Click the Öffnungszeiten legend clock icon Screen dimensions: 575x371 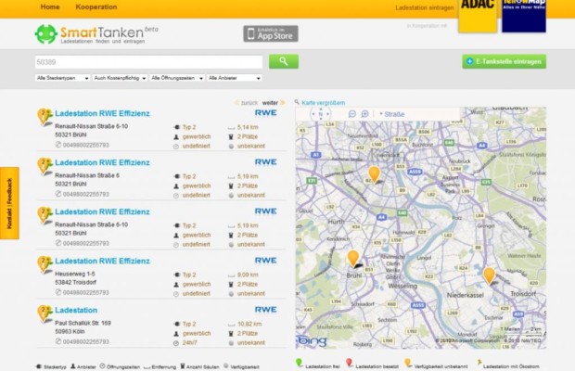[x=102, y=366]
